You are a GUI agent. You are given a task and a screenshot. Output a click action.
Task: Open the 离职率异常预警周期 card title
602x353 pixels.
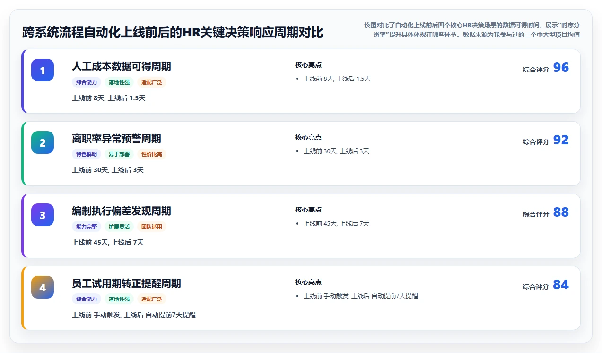116,139
